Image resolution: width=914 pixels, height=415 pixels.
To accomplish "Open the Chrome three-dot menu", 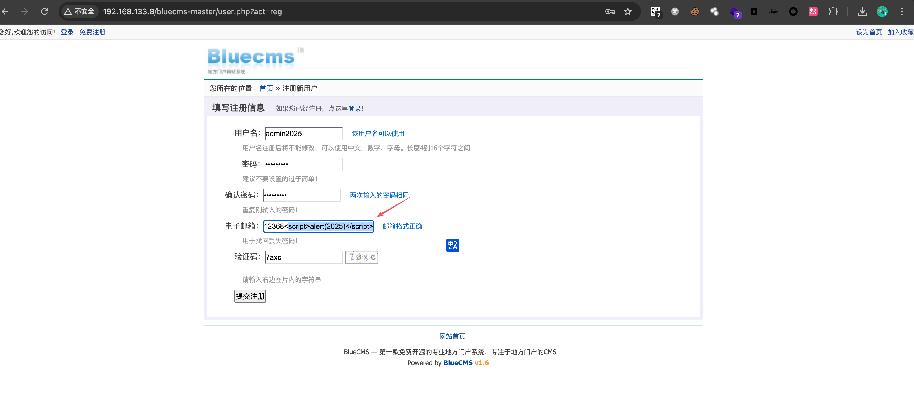I will point(902,12).
